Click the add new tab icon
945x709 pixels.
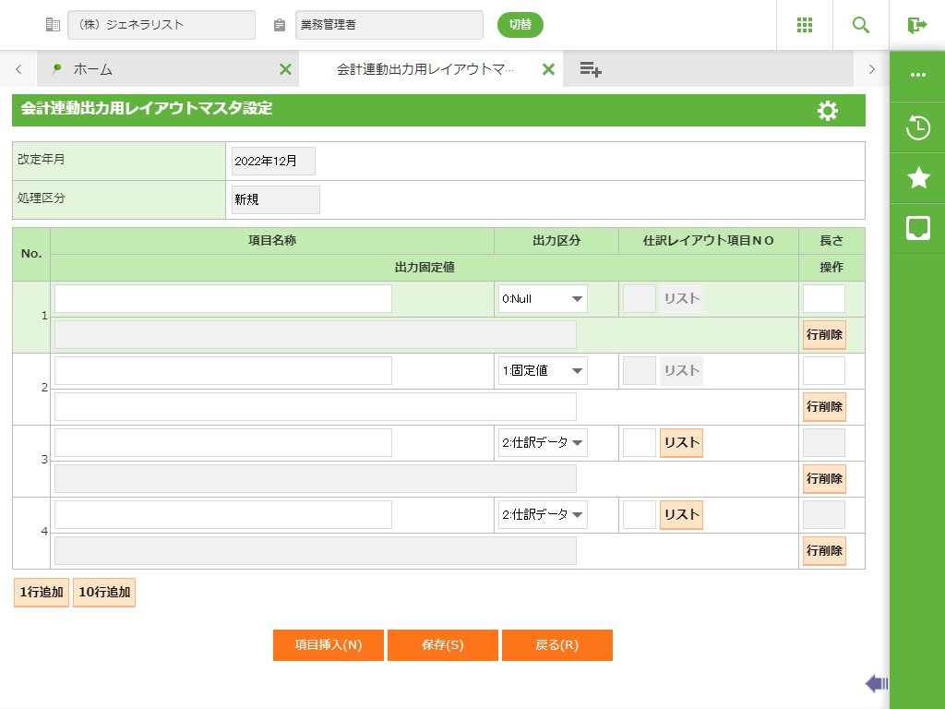tap(591, 69)
